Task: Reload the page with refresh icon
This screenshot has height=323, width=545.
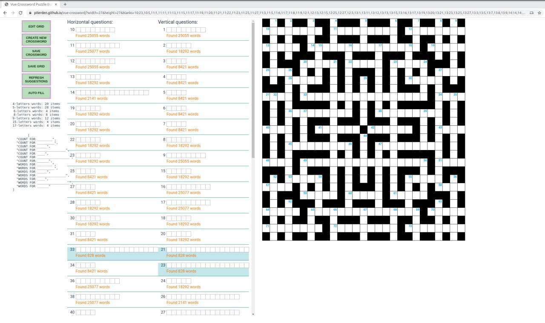Action: pyautogui.click(x=20, y=13)
